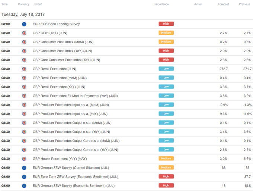Click EU flag beside German ZEW Current Situation
253x191 pixels.
(x=24, y=168)
